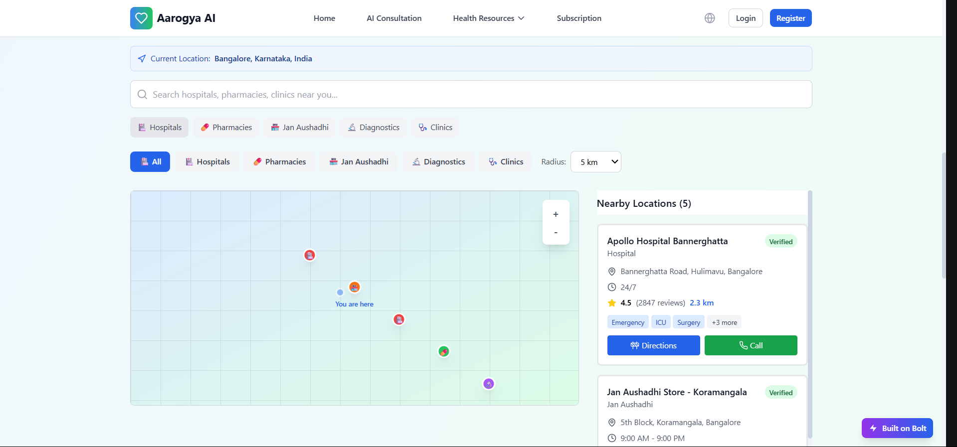This screenshot has height=447, width=957.
Task: Open the language globe selector
Action: click(x=710, y=18)
